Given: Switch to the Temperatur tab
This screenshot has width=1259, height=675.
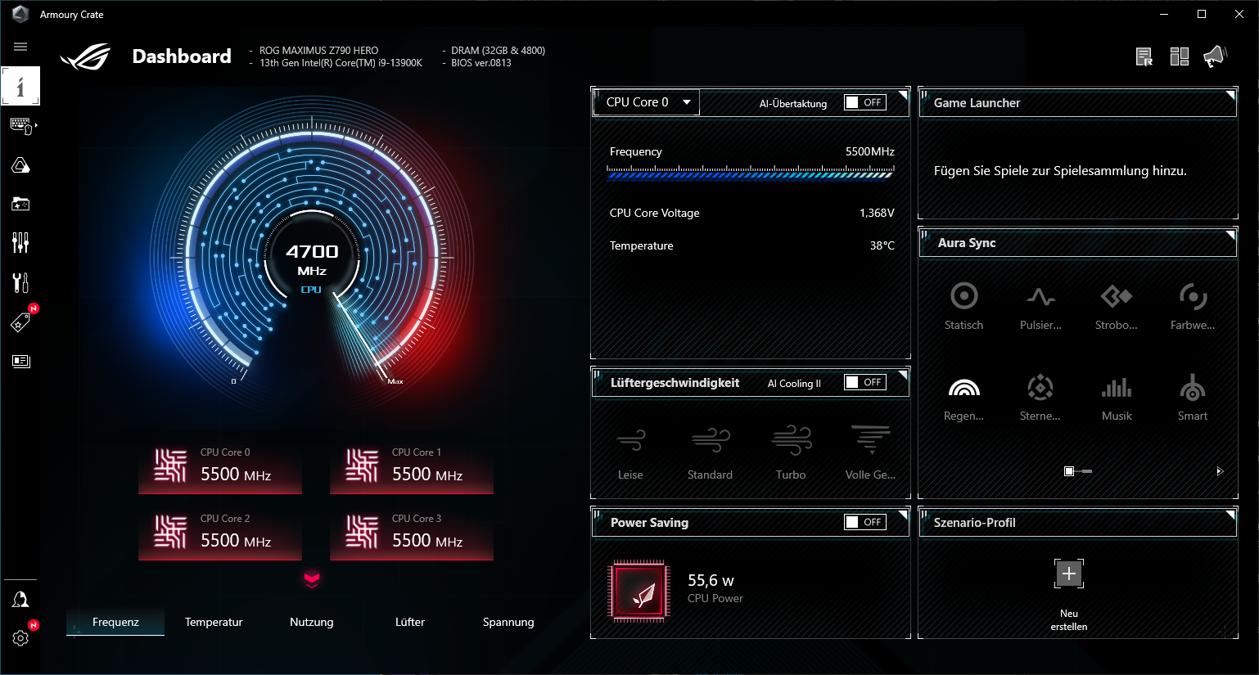Looking at the screenshot, I should tap(214, 622).
